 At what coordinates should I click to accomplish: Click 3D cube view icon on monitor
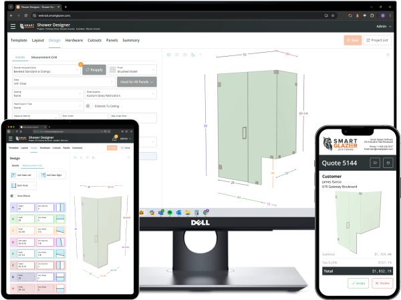click(169, 55)
